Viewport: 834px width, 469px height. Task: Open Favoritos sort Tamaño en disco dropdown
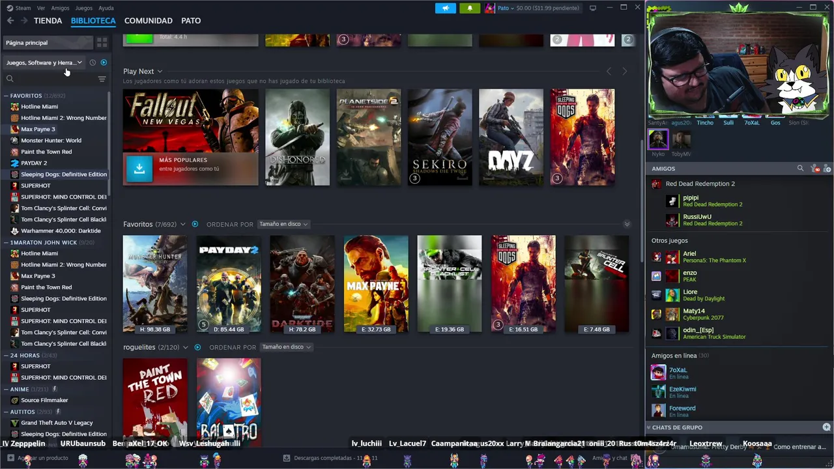pyautogui.click(x=283, y=224)
